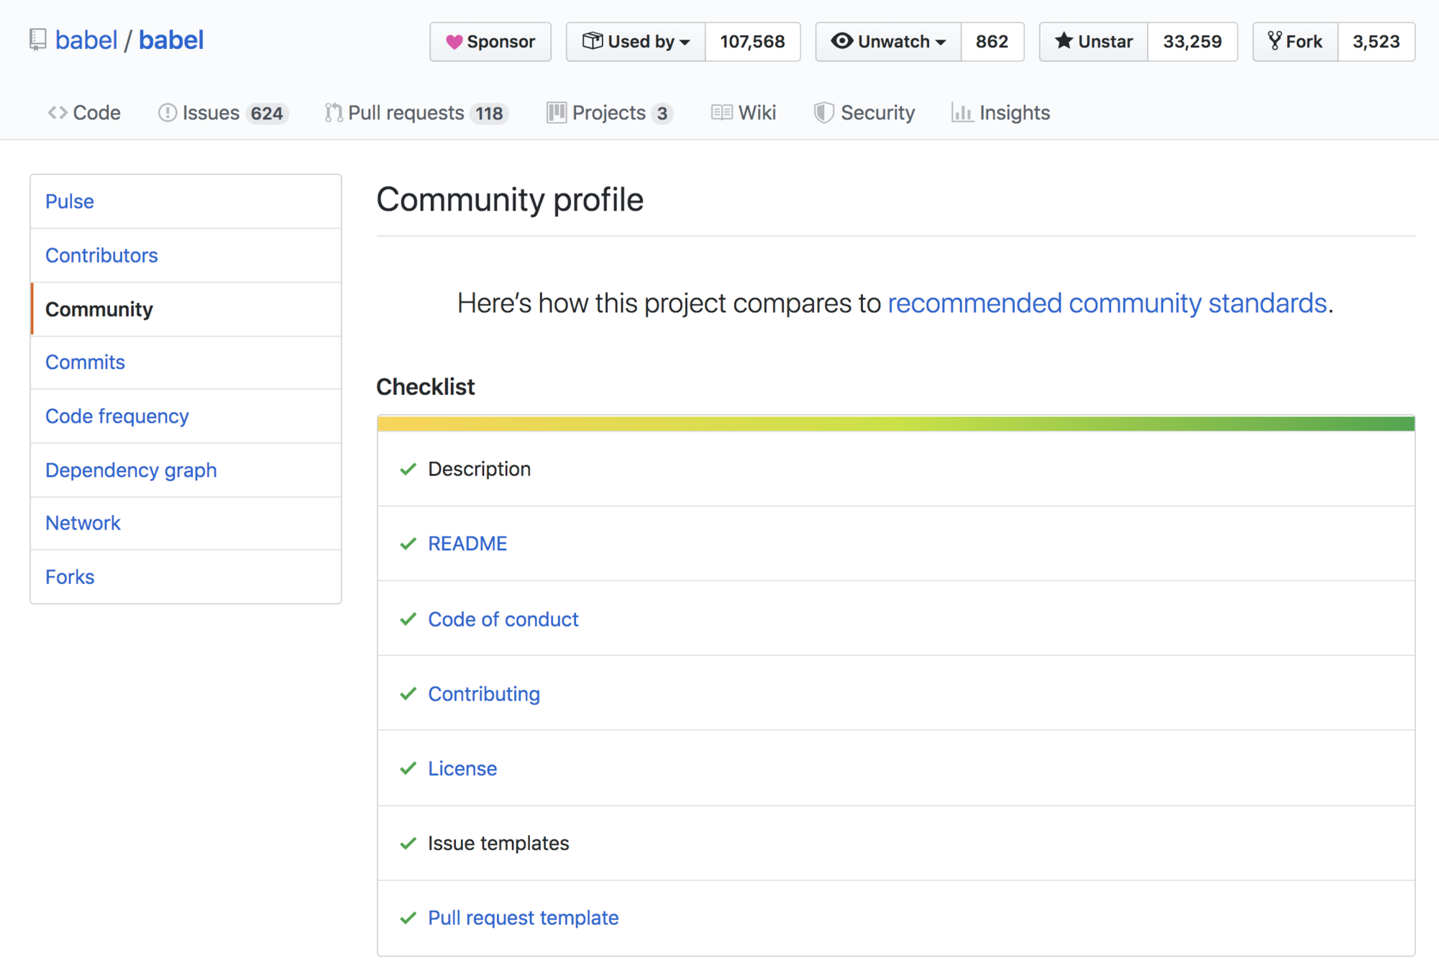Screen dimensions: 1439x971
Task: Click the green checkmark beside Description
Action: [408, 470]
